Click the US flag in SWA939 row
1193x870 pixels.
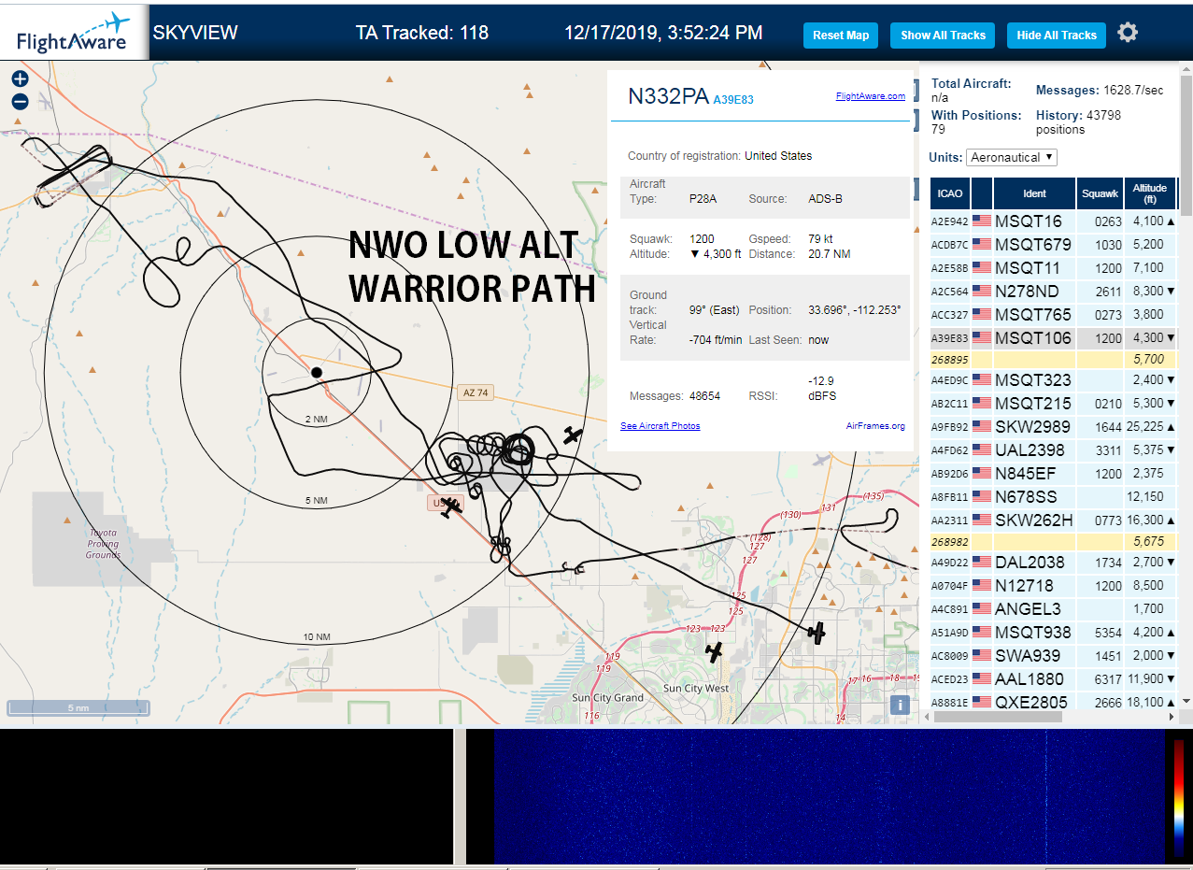982,656
